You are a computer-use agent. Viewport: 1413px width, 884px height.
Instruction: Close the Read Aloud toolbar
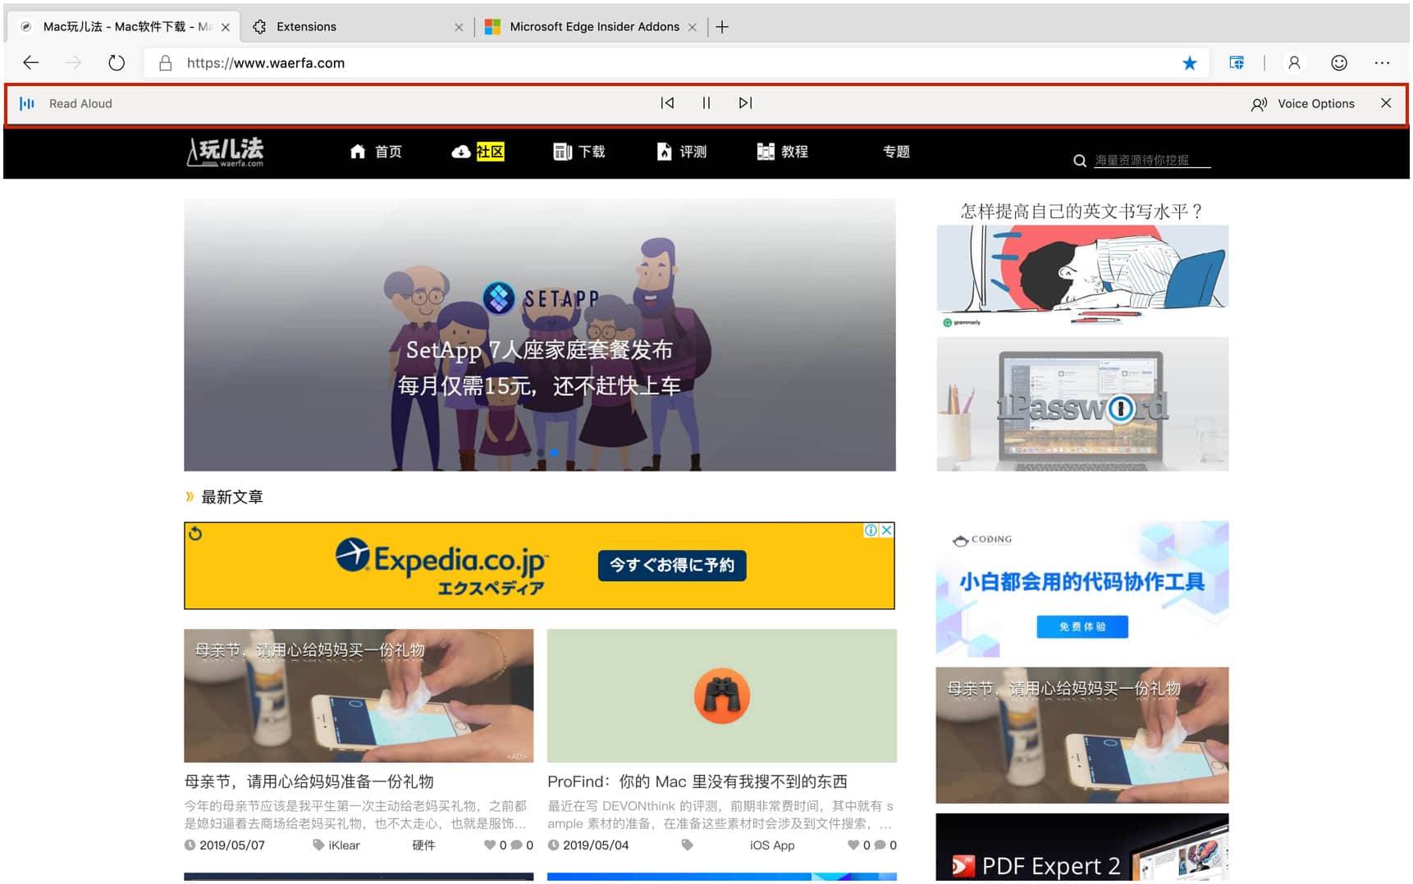1386,103
